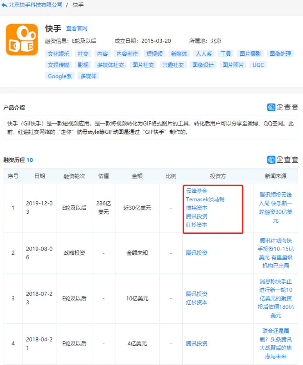Open news link 腾讯领投云锋入局 快手新一轮融资30亿美元
Viewport: 303px width, 365px height.
click(276, 208)
